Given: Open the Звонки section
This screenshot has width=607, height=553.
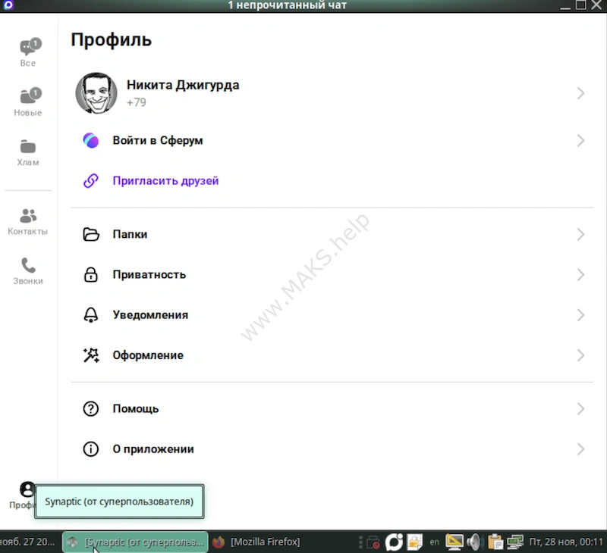Looking at the screenshot, I should [27, 270].
